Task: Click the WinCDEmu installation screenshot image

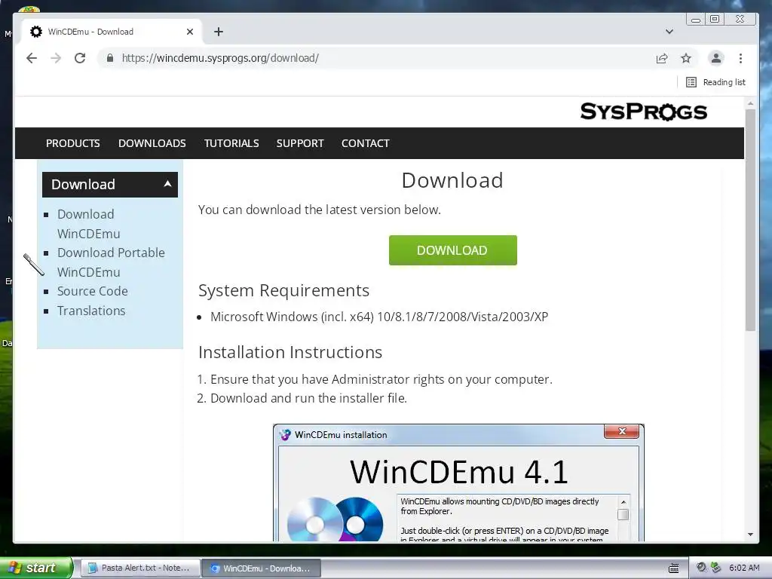Action: [x=458, y=483]
